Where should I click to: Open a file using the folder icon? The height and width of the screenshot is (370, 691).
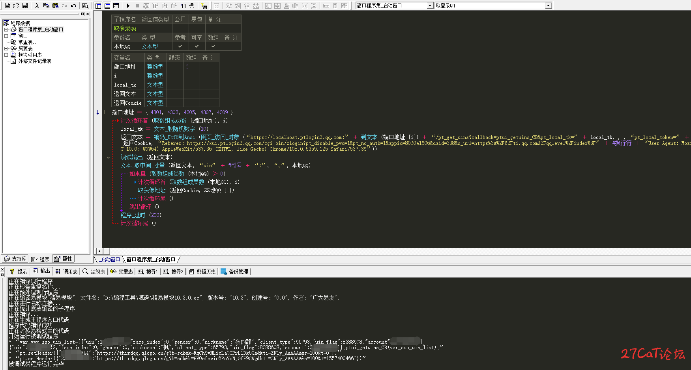tap(16, 6)
